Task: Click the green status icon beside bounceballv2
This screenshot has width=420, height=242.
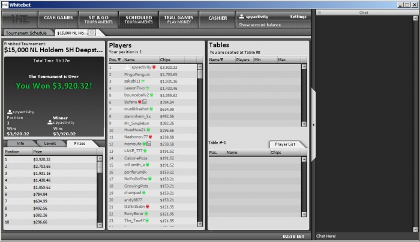Action: (x=152, y=95)
